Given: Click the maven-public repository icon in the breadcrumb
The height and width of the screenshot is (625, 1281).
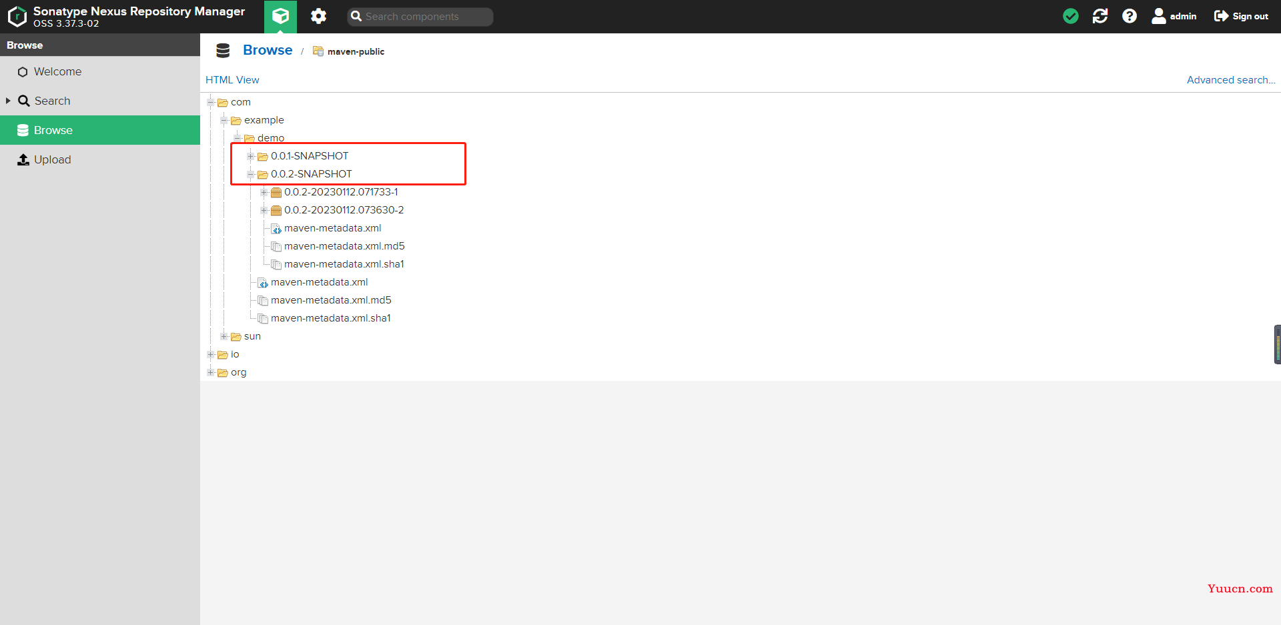Looking at the screenshot, I should tap(318, 51).
